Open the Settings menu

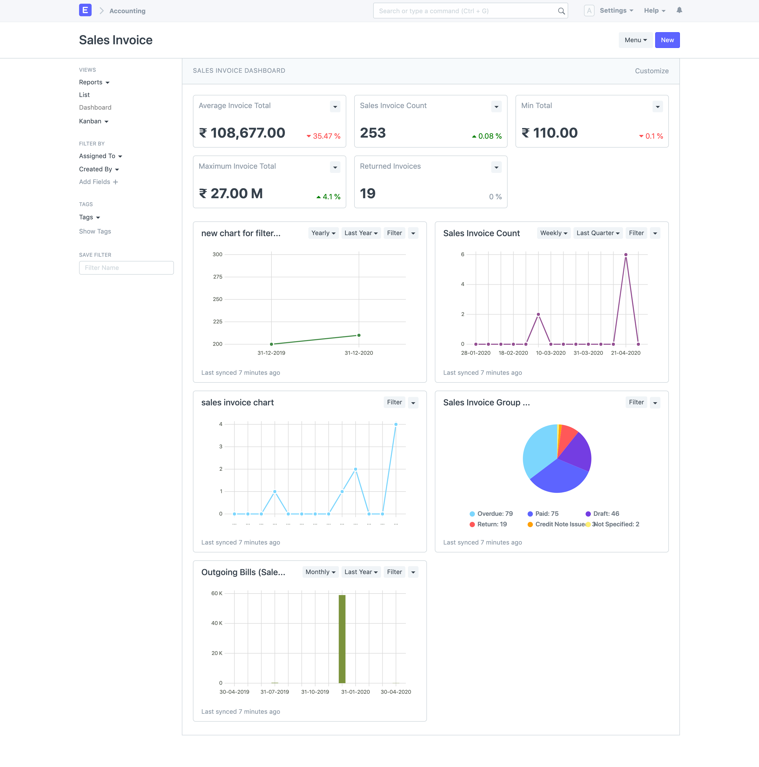(x=616, y=11)
